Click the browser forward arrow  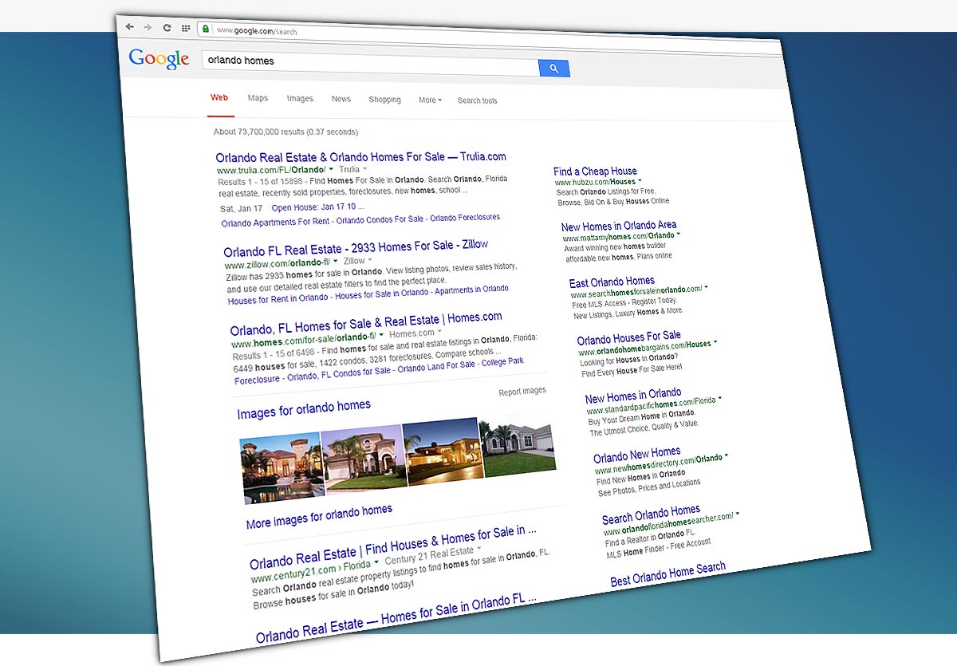click(148, 27)
